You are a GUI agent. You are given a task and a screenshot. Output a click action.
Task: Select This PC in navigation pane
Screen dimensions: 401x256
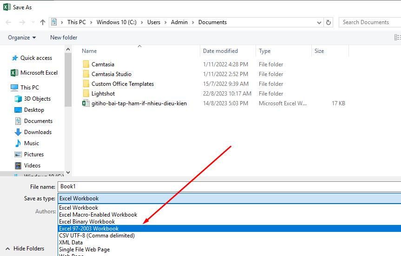click(x=30, y=88)
